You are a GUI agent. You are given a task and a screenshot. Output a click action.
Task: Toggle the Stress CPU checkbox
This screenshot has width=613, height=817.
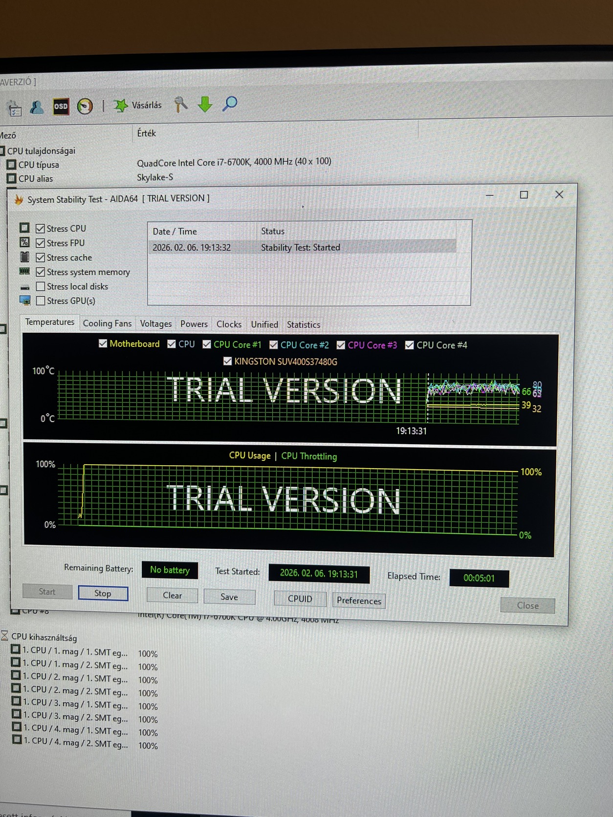click(x=40, y=228)
